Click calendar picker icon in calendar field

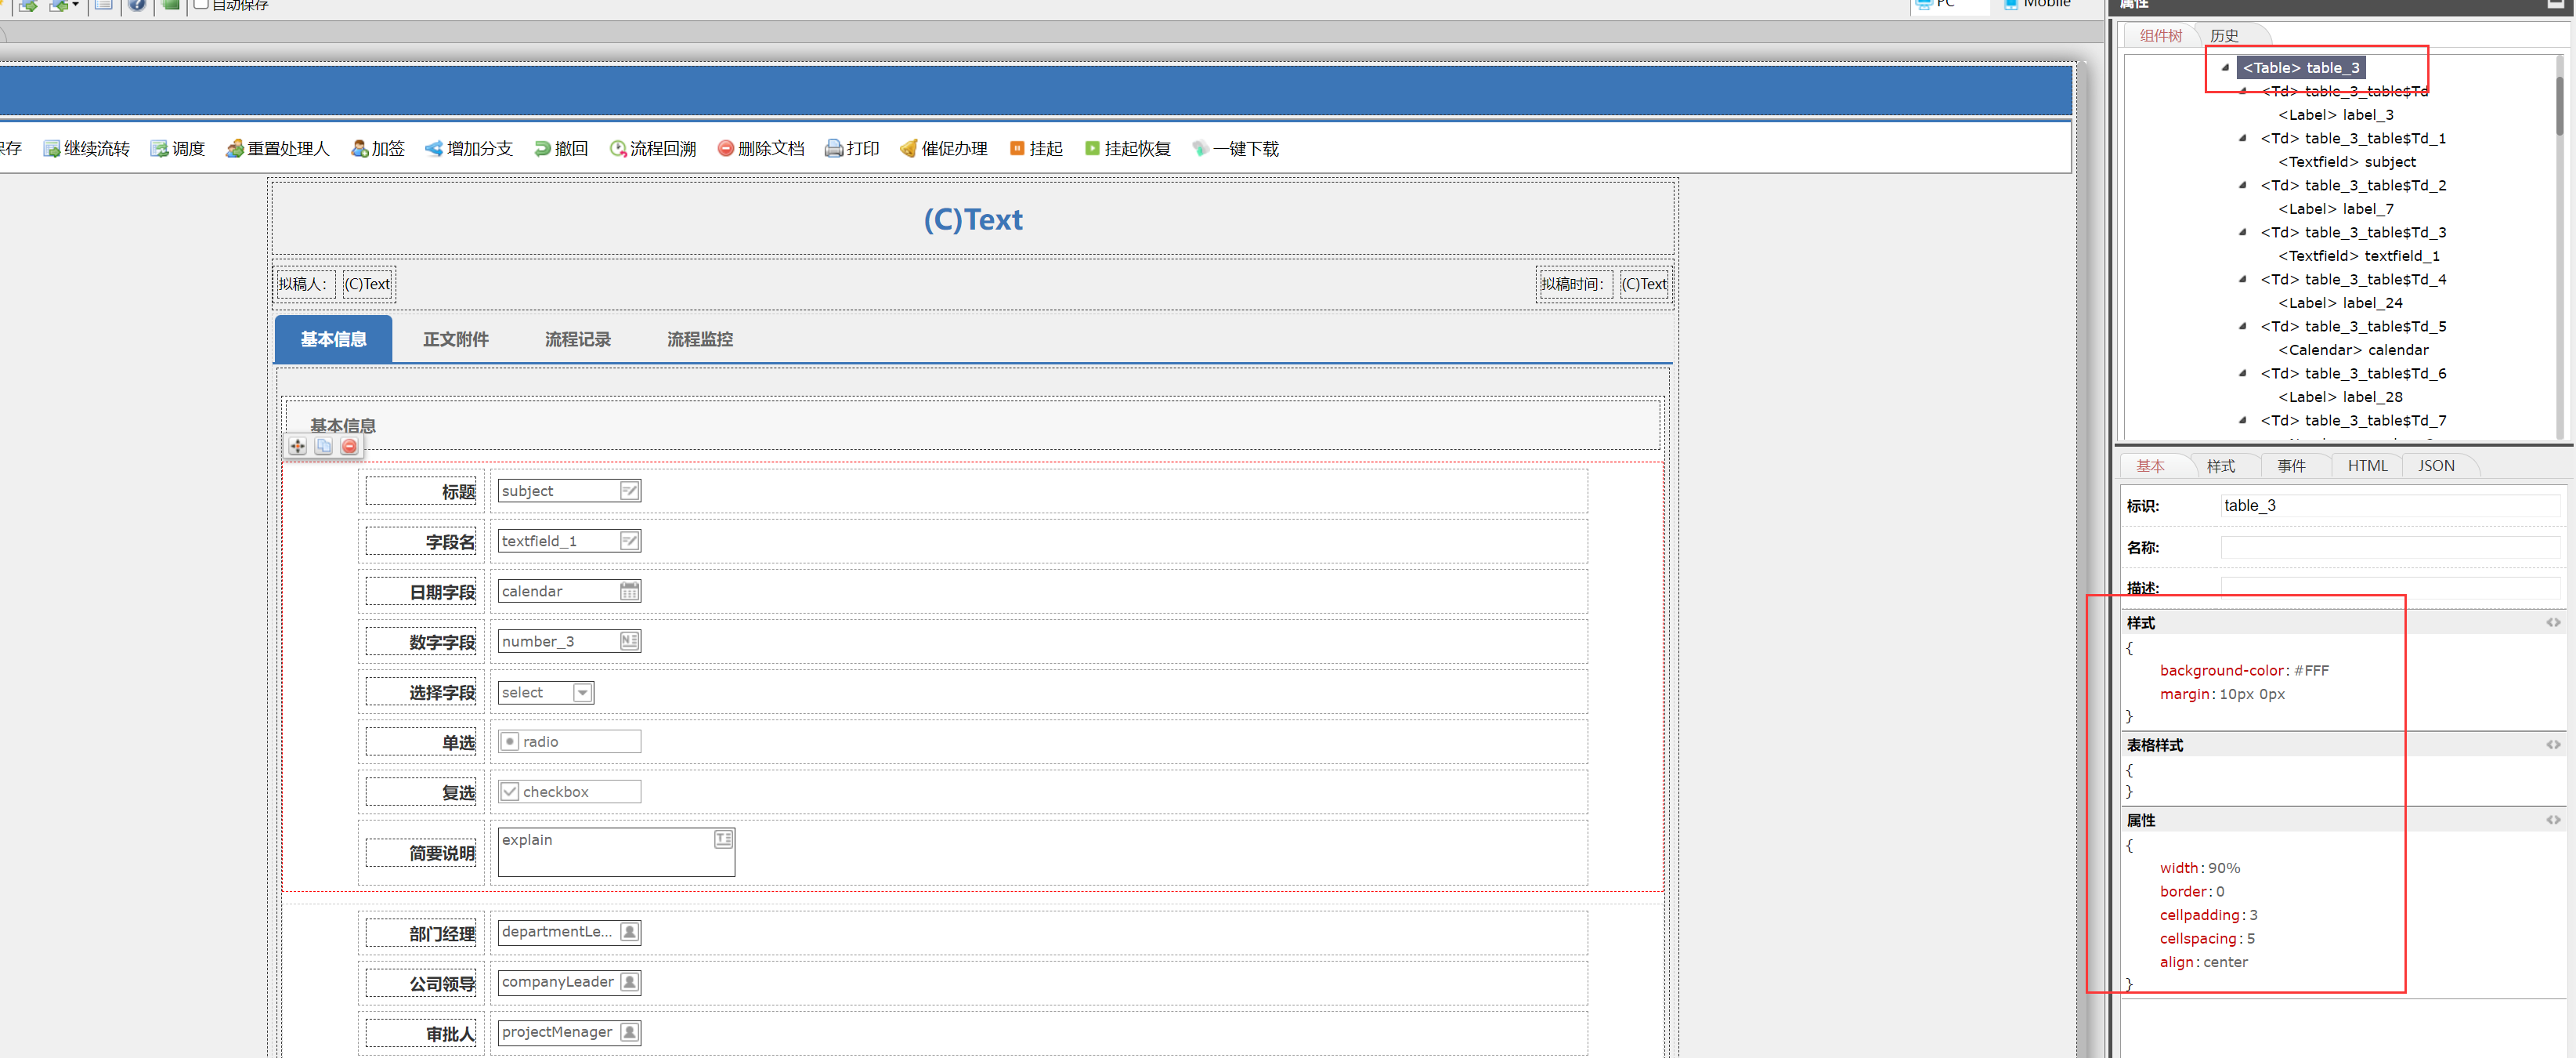click(x=629, y=592)
